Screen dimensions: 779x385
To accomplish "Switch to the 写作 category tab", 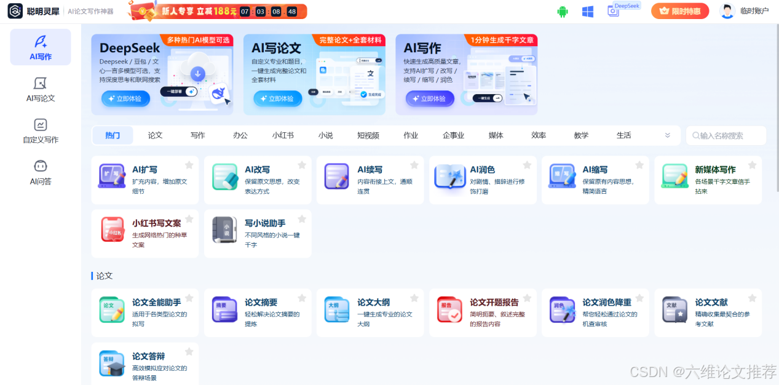I will pos(198,135).
